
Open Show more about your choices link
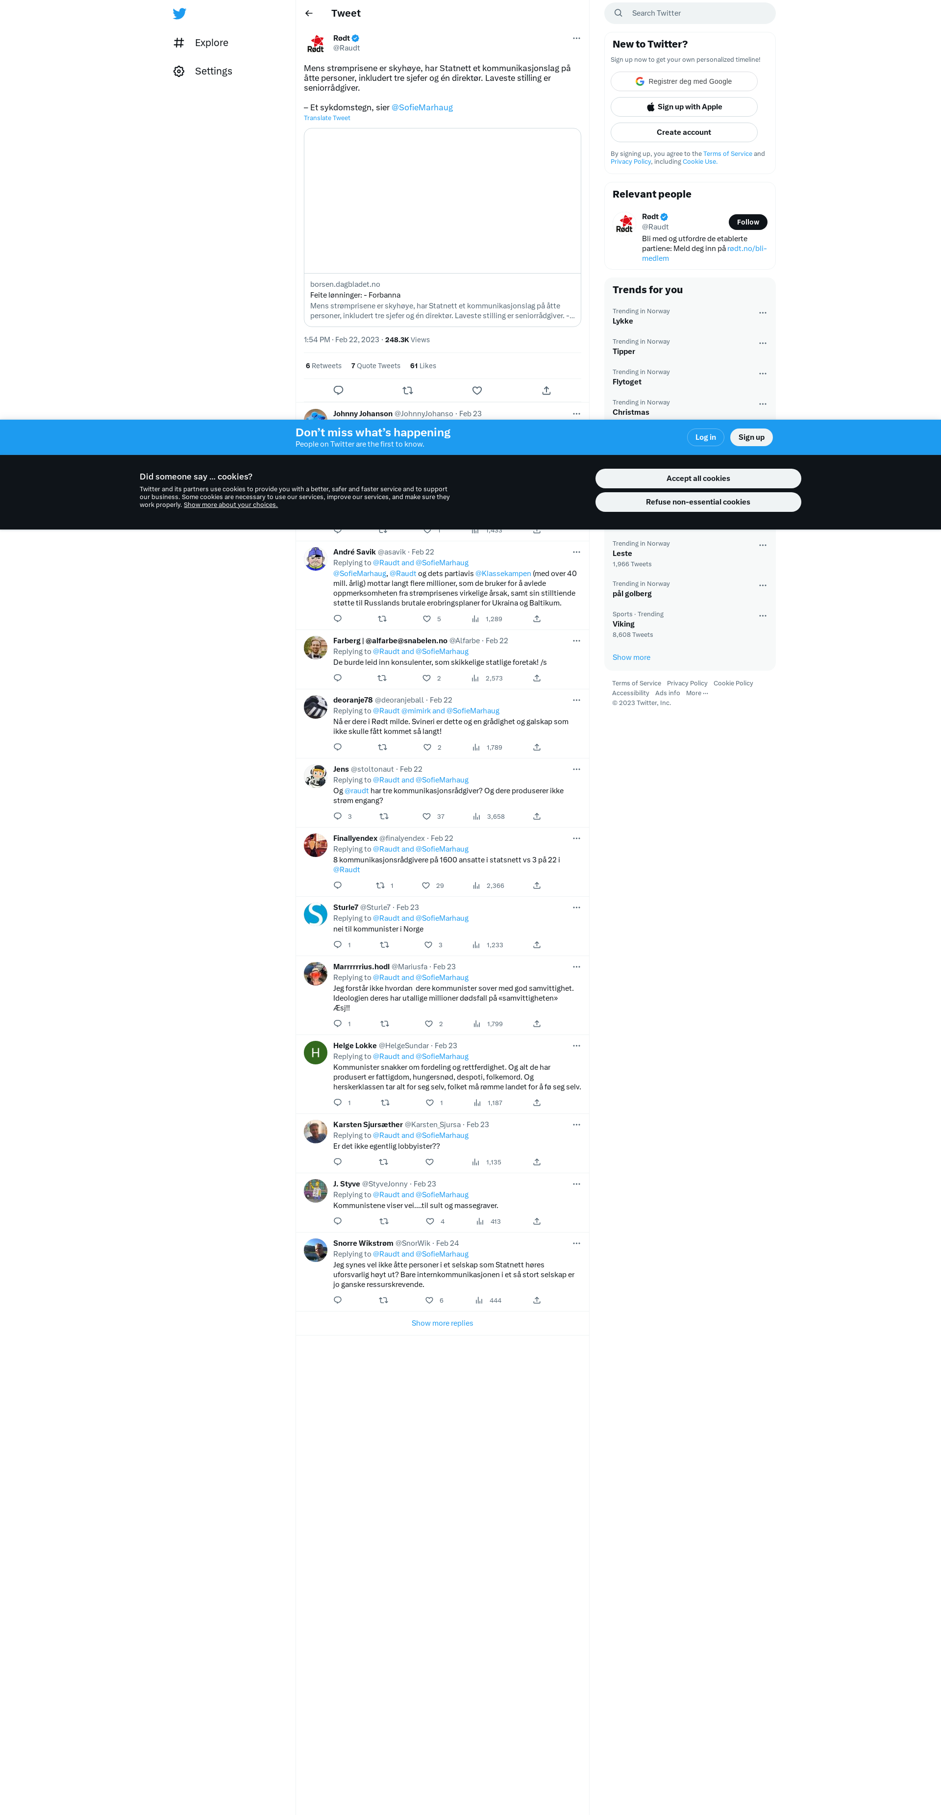230,505
